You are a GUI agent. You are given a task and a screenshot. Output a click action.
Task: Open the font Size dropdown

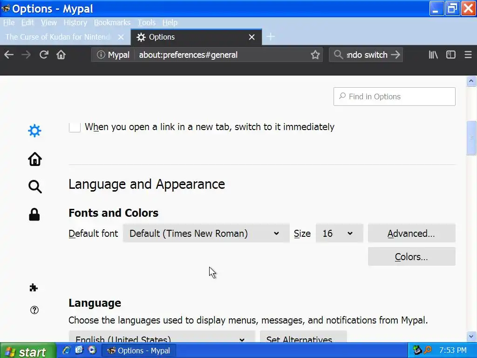(x=340, y=234)
